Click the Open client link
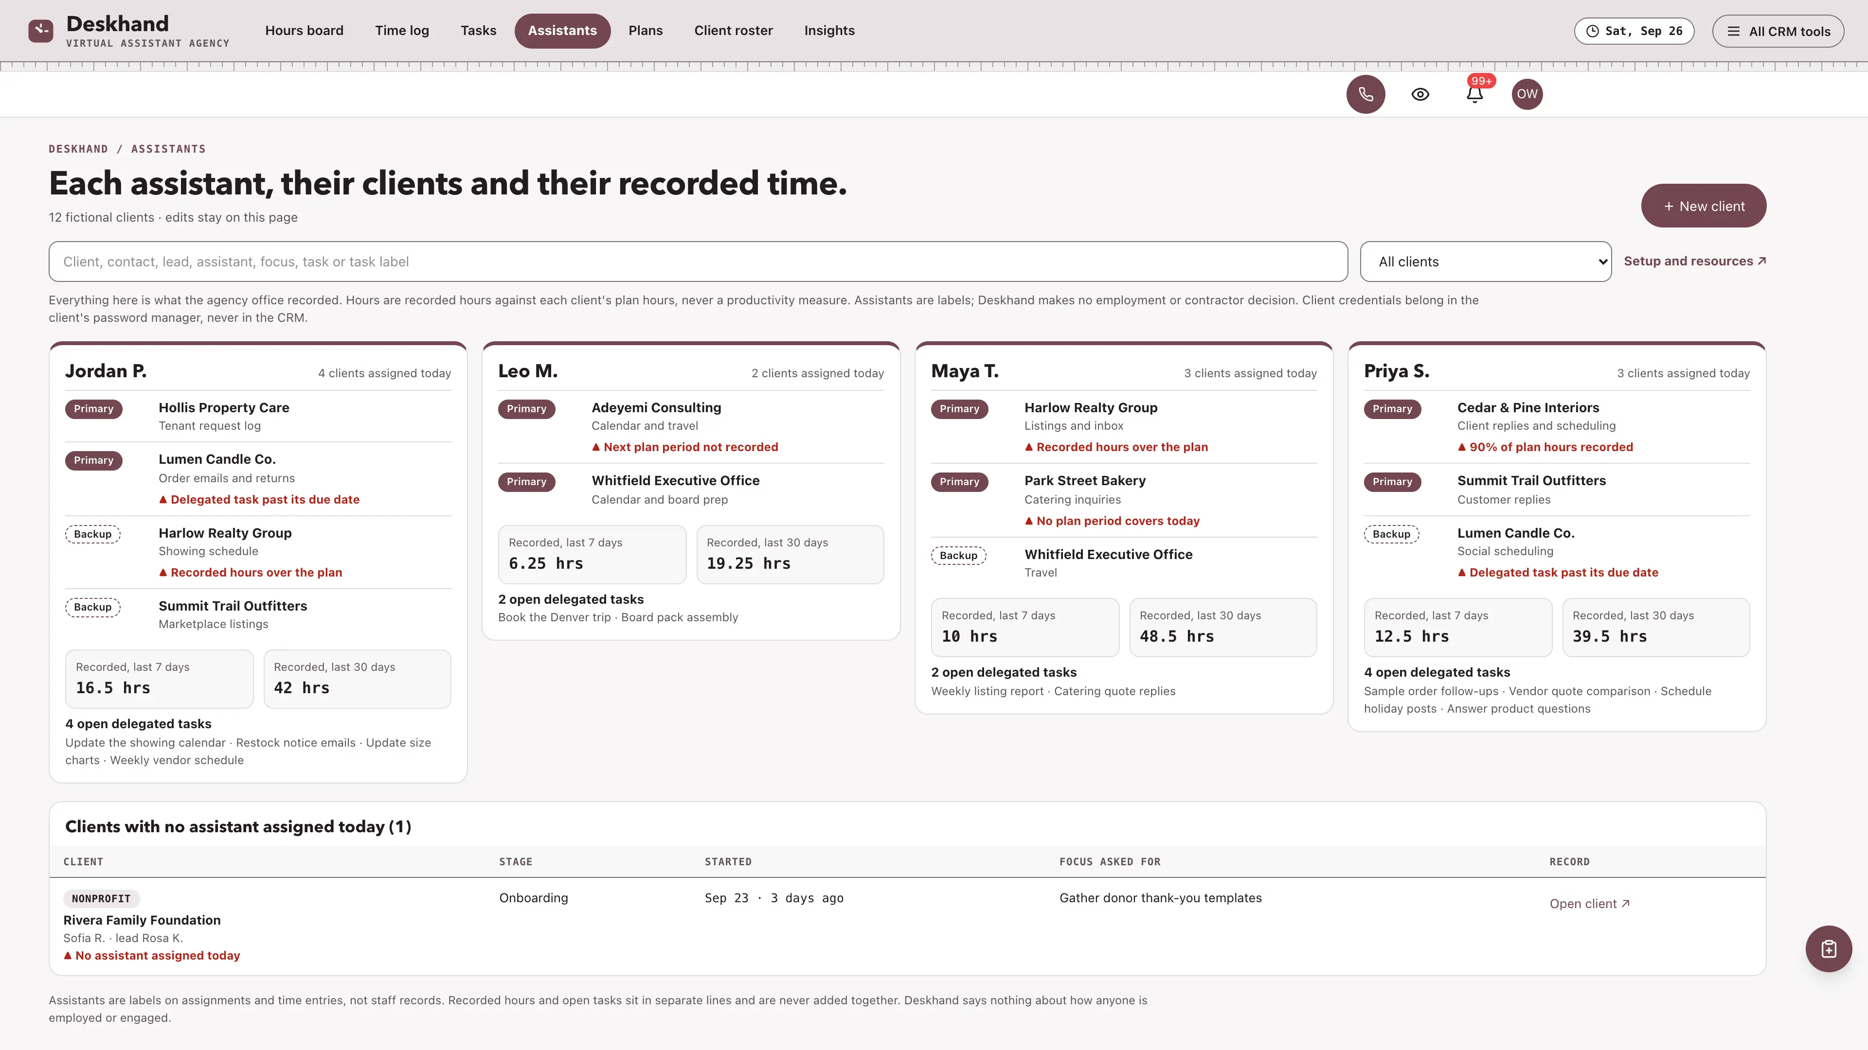The height and width of the screenshot is (1050, 1868). pyautogui.click(x=1590, y=904)
